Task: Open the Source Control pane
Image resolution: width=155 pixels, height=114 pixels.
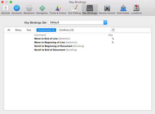Action: pos(107,10)
